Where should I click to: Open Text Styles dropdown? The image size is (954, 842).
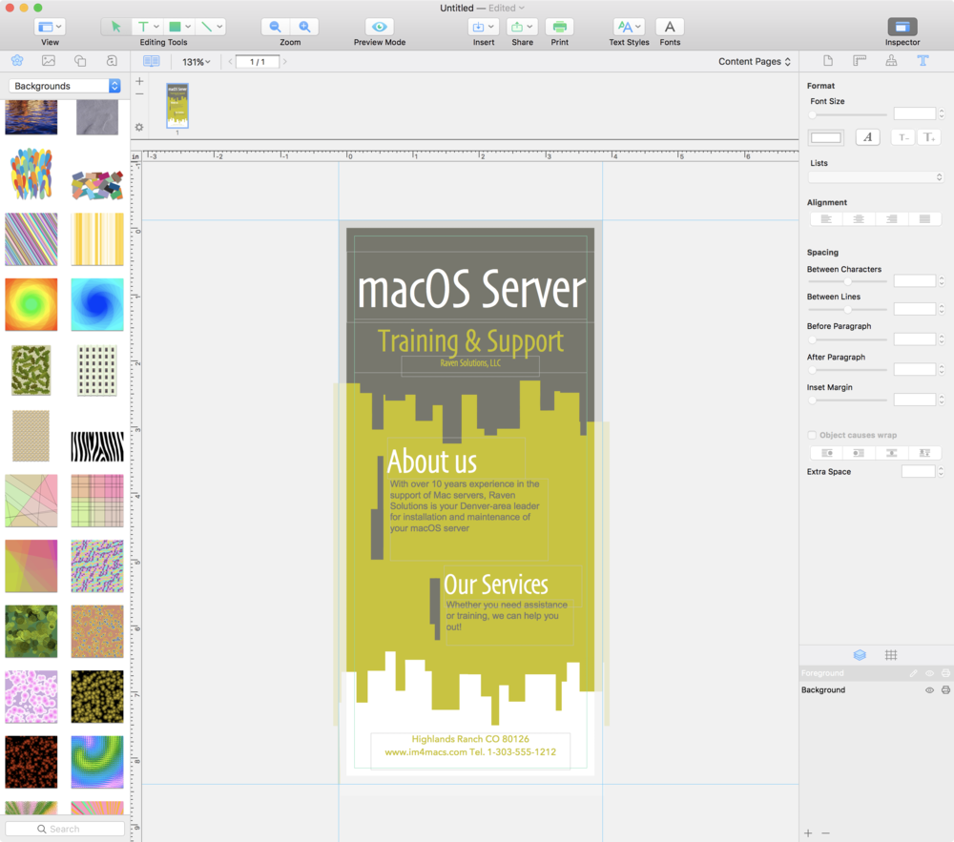(x=629, y=27)
